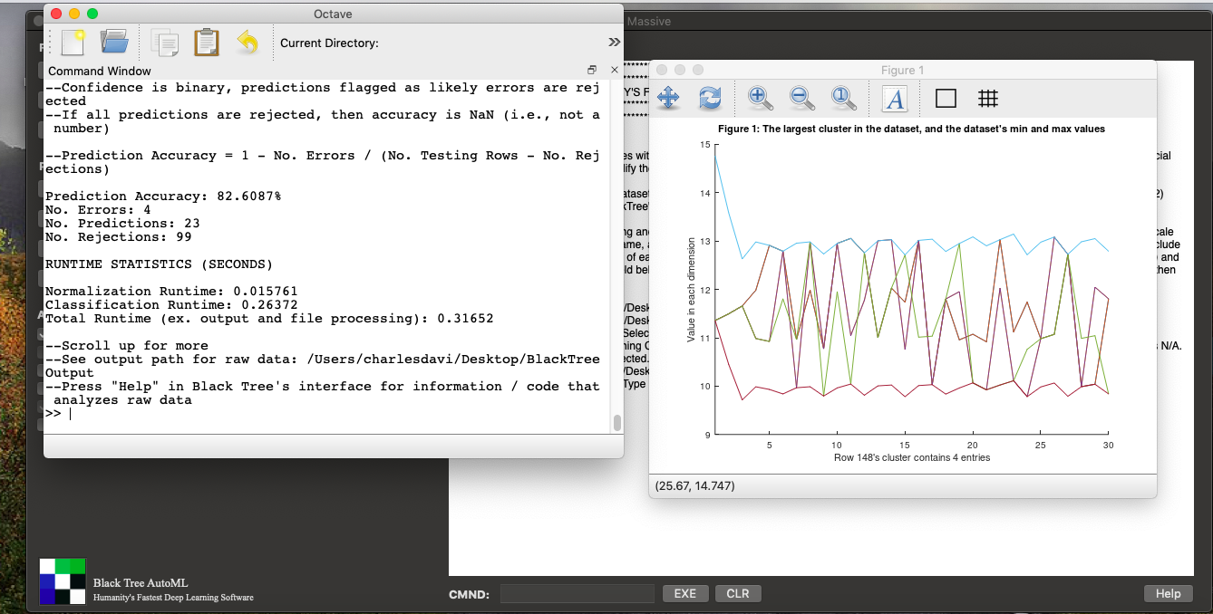Viewport: 1213px width, 614px height.
Task: Undock the Command Window panel
Action: point(592,70)
